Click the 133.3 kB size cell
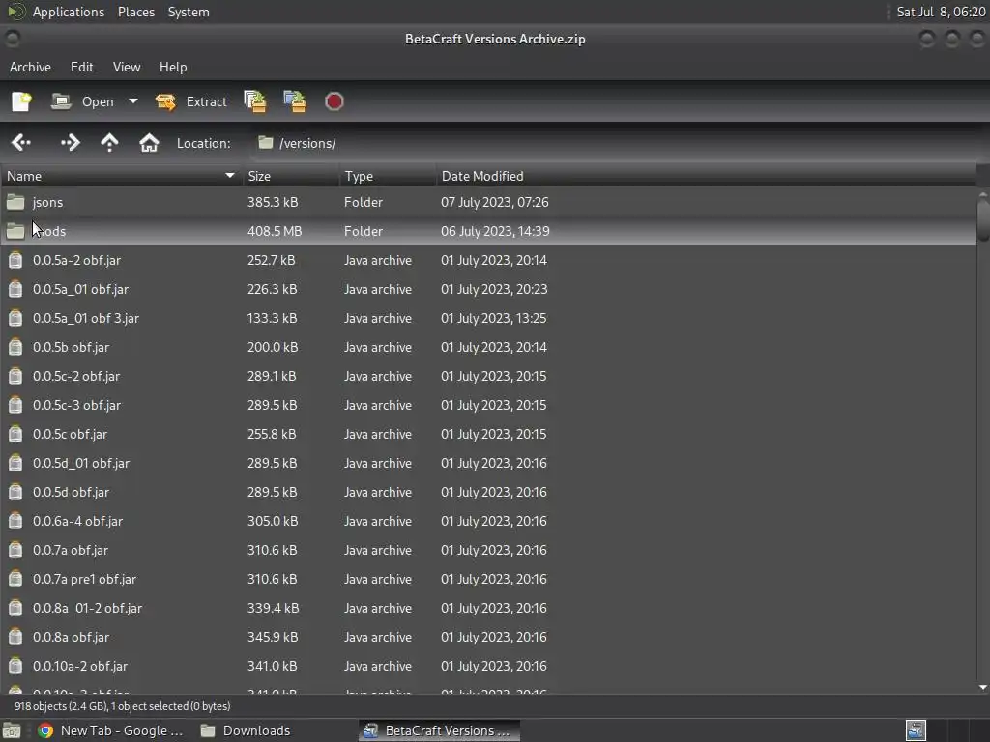 pyautogui.click(x=272, y=318)
